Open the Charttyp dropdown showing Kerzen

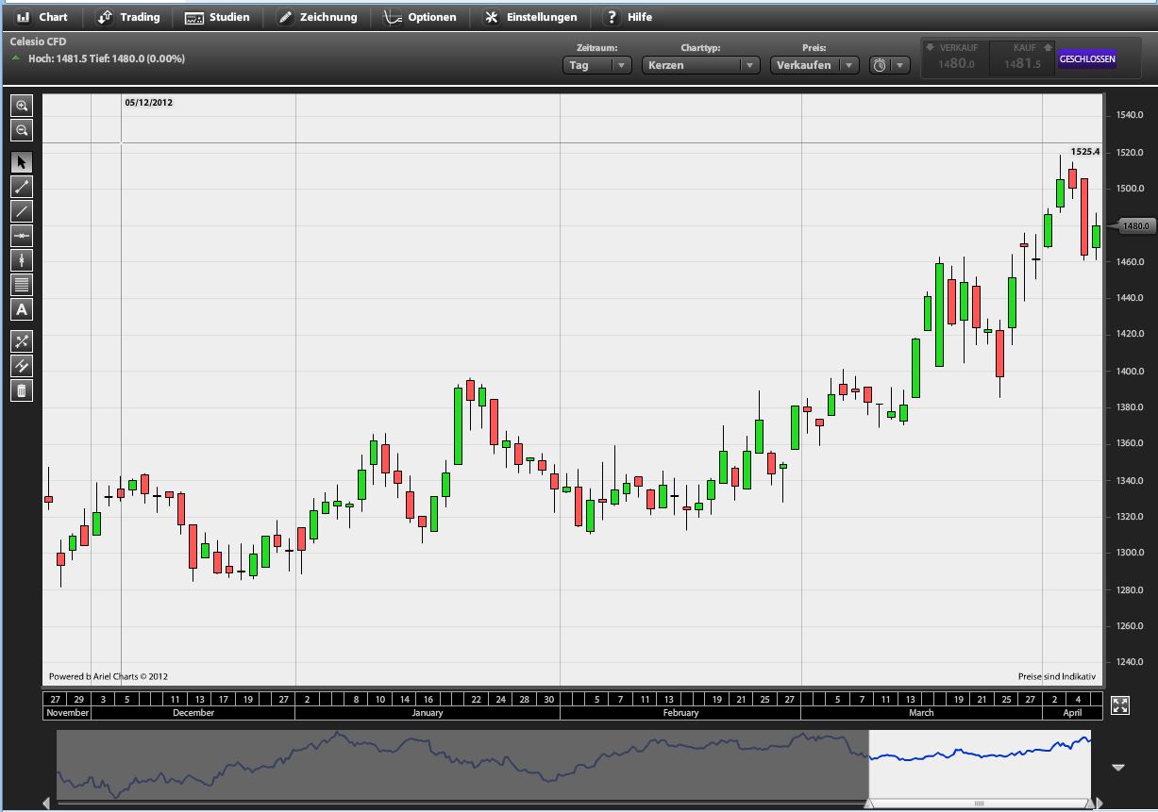[700, 65]
